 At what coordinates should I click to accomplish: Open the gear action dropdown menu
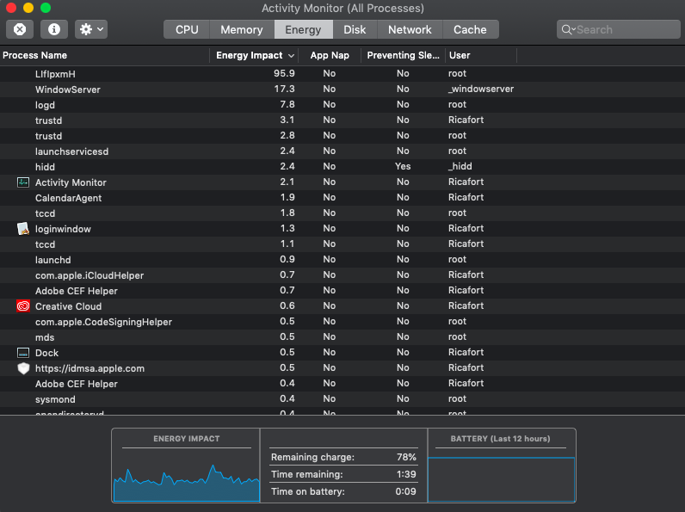click(x=91, y=29)
